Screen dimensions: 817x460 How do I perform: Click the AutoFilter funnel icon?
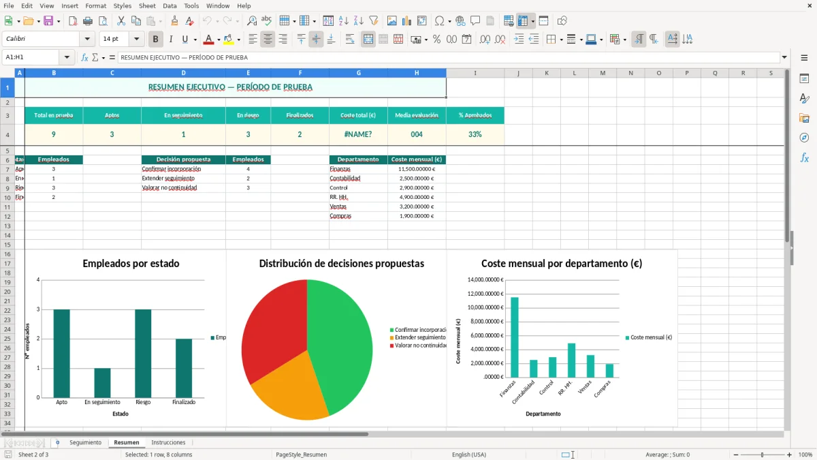tap(373, 21)
